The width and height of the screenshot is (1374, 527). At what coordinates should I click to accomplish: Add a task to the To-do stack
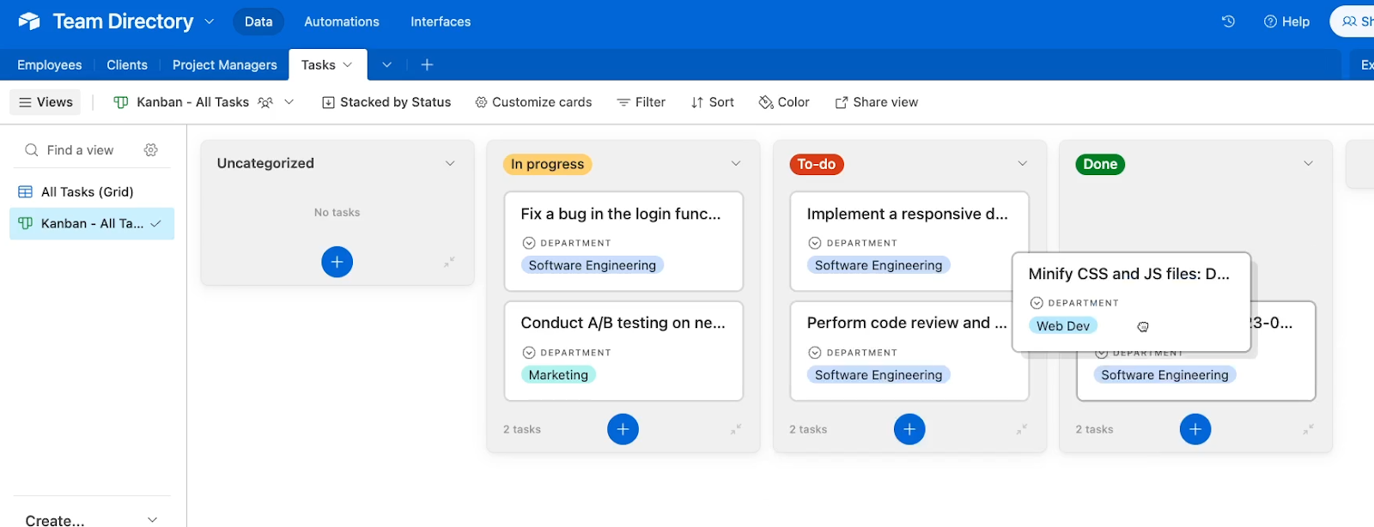coord(909,429)
